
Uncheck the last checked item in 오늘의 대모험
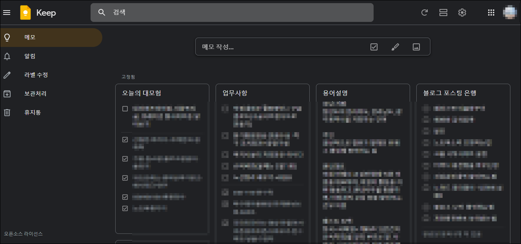(125, 208)
